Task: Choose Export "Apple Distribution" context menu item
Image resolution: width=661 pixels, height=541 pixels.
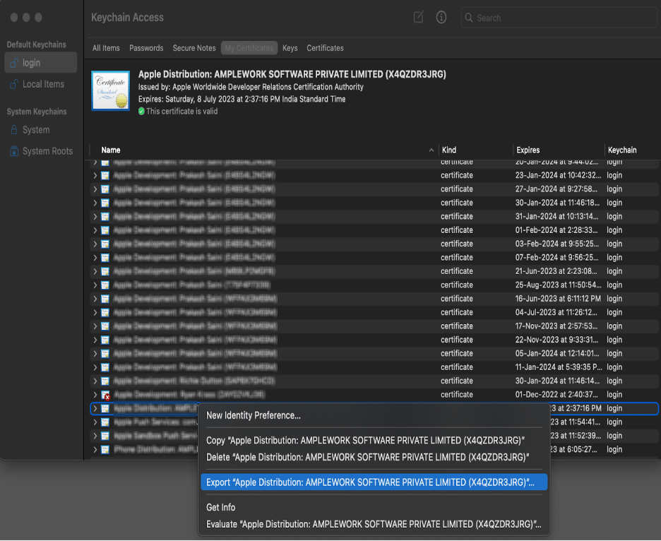Action: pyautogui.click(x=374, y=482)
